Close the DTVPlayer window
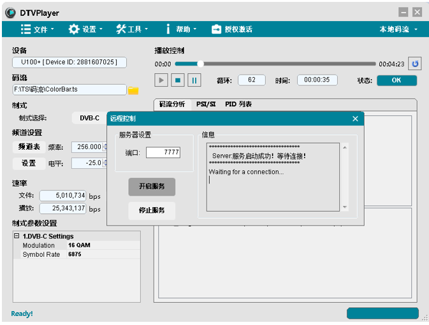This screenshot has height=325, width=429. [x=417, y=12]
